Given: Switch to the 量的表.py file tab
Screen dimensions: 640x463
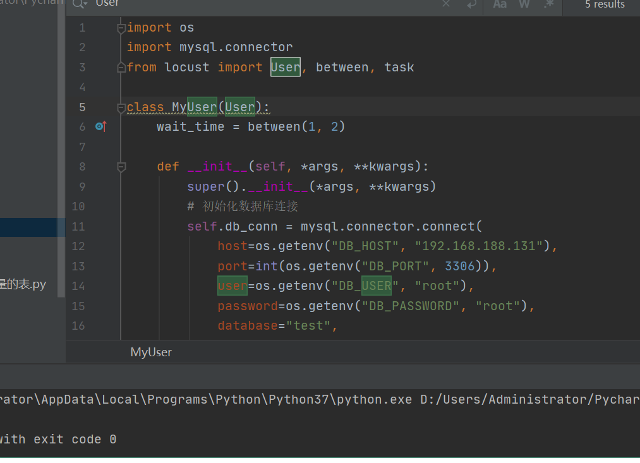Looking at the screenshot, I should point(21,284).
